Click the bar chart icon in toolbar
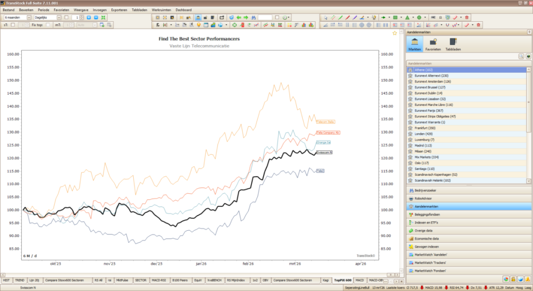533x291 pixels. pyautogui.click(x=304, y=25)
